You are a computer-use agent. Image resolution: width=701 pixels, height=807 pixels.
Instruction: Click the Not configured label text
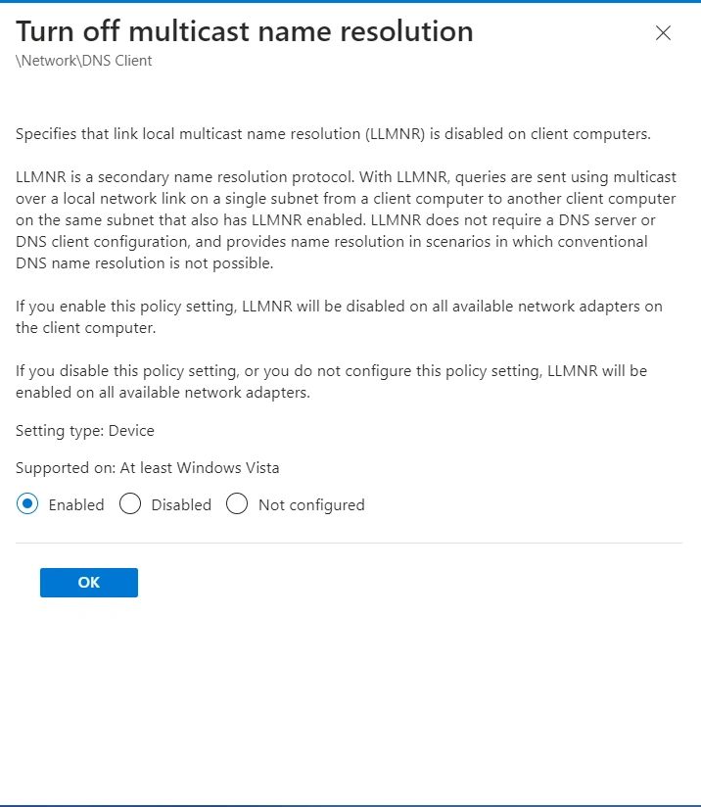point(310,504)
